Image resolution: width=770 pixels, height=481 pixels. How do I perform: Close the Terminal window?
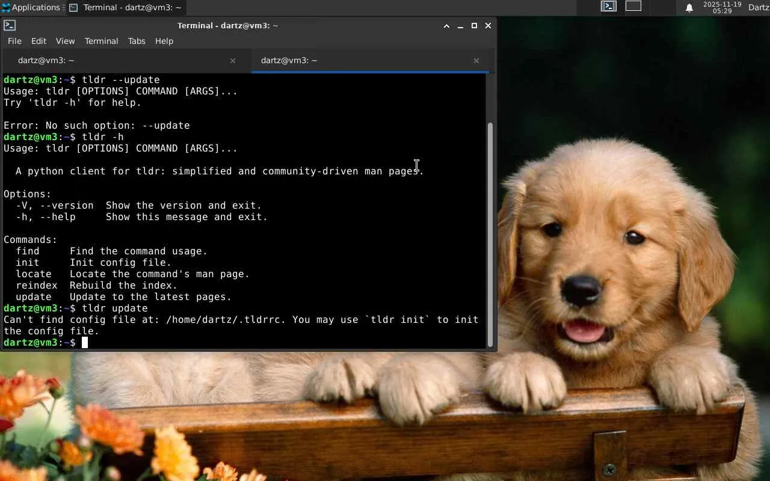(488, 26)
